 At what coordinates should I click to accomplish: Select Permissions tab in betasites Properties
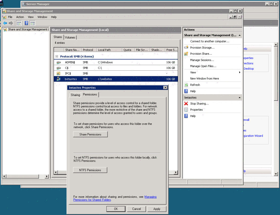click(x=90, y=94)
